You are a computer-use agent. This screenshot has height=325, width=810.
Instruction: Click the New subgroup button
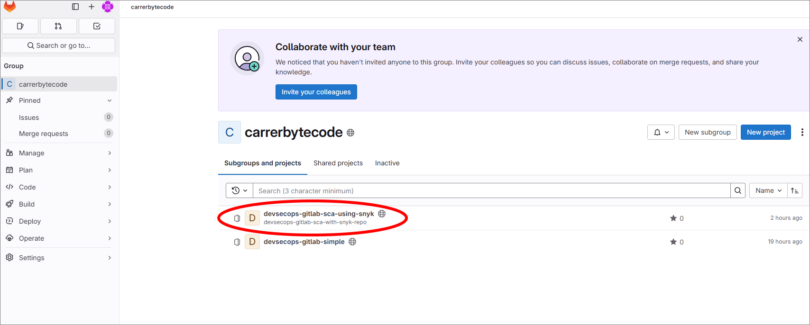[708, 132]
